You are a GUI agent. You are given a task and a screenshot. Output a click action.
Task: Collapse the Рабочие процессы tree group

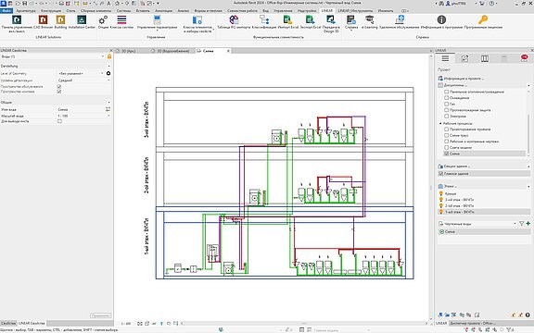click(x=440, y=123)
